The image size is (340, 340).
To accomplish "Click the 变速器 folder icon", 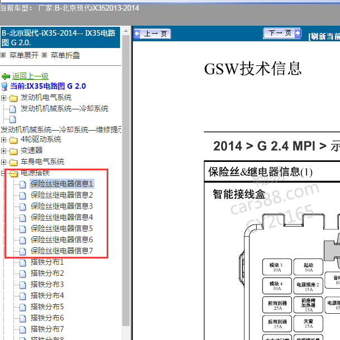I will click(x=13, y=151).
